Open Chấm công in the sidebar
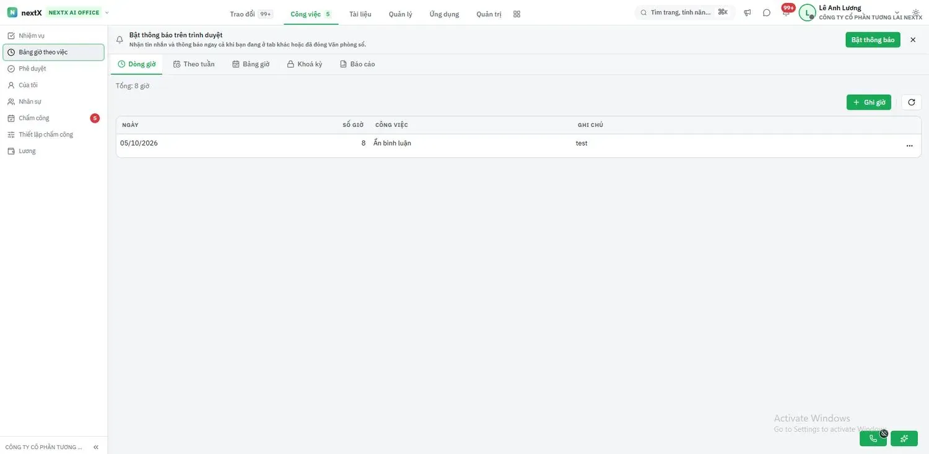This screenshot has width=929, height=454. click(53, 118)
